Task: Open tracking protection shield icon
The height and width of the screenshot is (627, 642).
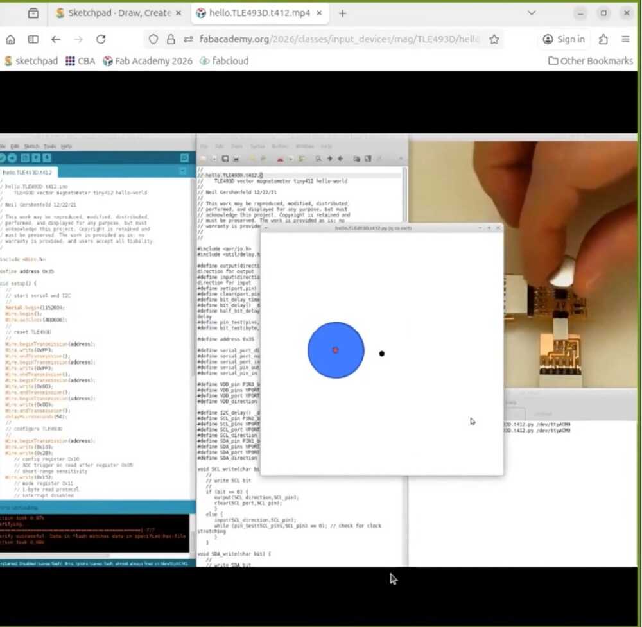Action: click(153, 39)
